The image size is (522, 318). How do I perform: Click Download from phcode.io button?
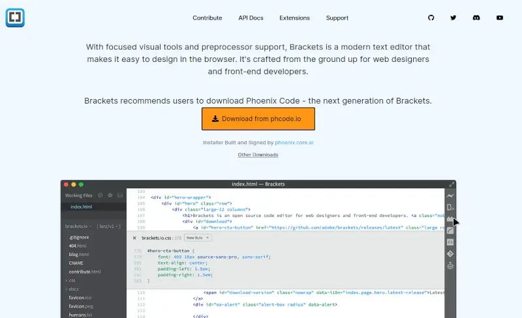tap(258, 119)
